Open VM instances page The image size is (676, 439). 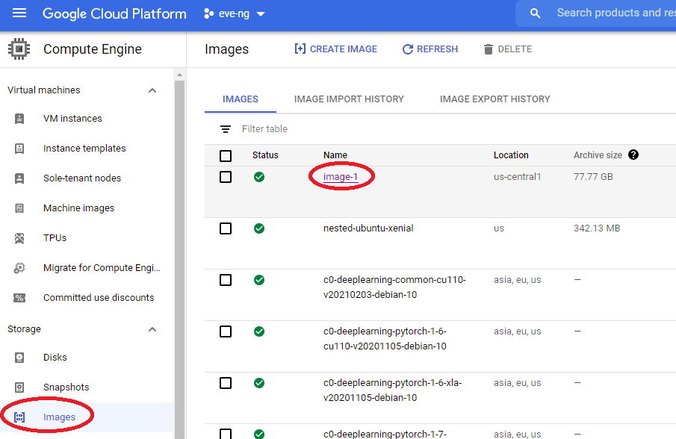72,119
